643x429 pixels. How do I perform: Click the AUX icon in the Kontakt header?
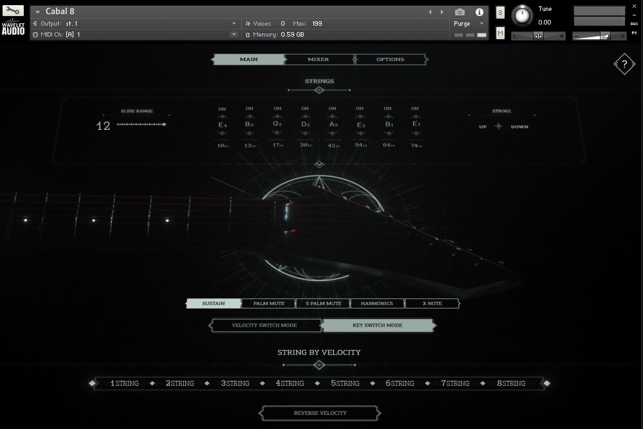[635, 24]
